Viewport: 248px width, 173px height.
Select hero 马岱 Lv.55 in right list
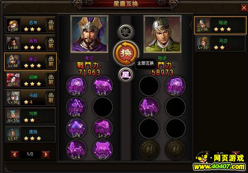[x=220, y=43]
